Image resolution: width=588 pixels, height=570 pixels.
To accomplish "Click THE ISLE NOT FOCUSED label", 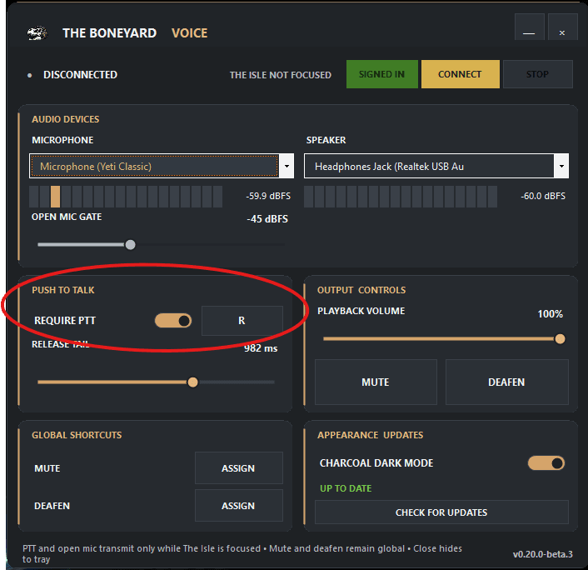I will point(281,75).
